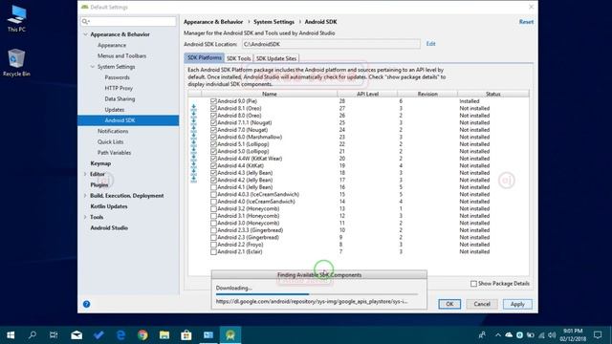
Task: Click the download icon beside Android 4.2 (Jelly Bean)
Action: tap(193, 180)
